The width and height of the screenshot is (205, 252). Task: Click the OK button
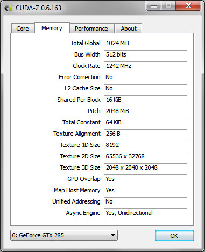tap(174, 236)
